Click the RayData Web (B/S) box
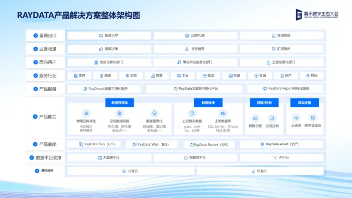 [x=152, y=144]
